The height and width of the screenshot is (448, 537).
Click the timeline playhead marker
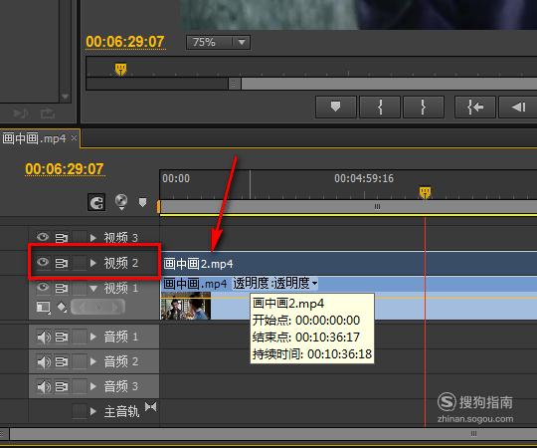pos(425,192)
